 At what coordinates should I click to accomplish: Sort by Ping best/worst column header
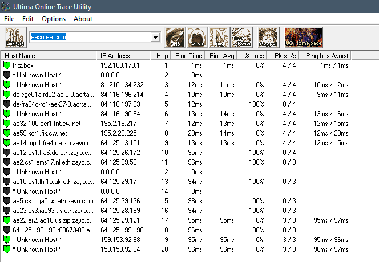coord(325,56)
